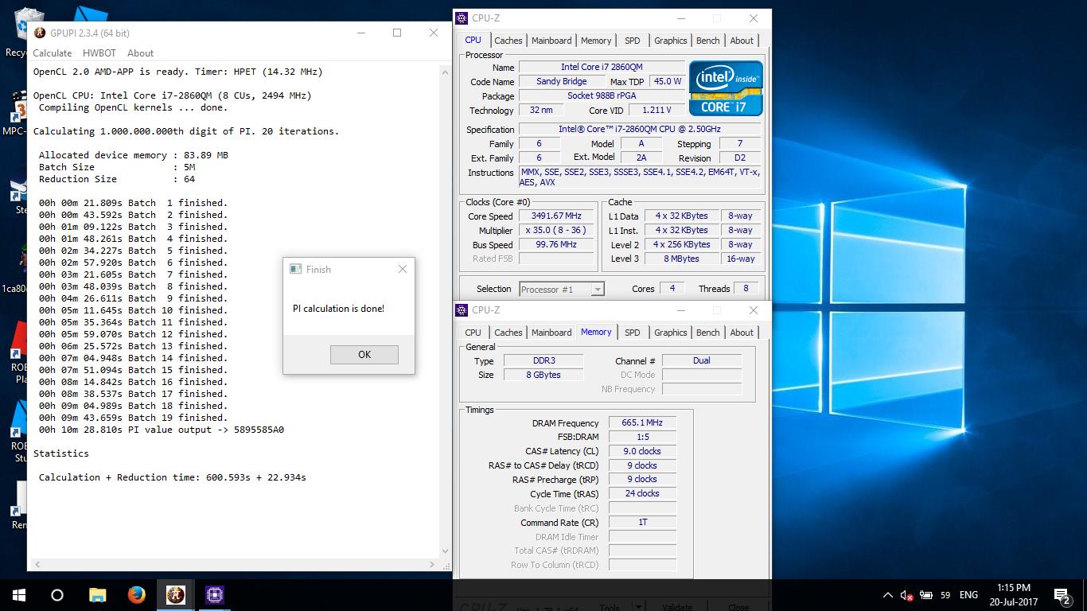The width and height of the screenshot is (1087, 611).
Task: Click the Core VID value 1.211 V
Action: [x=656, y=111]
